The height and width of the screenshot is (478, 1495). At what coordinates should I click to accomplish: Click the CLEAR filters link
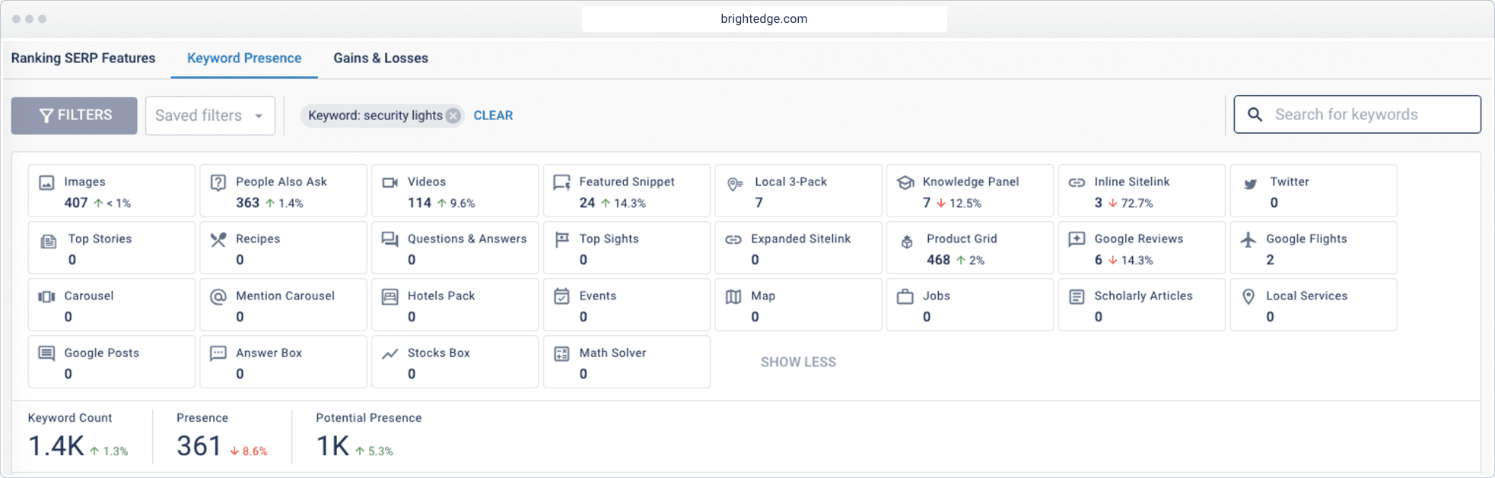pos(493,116)
